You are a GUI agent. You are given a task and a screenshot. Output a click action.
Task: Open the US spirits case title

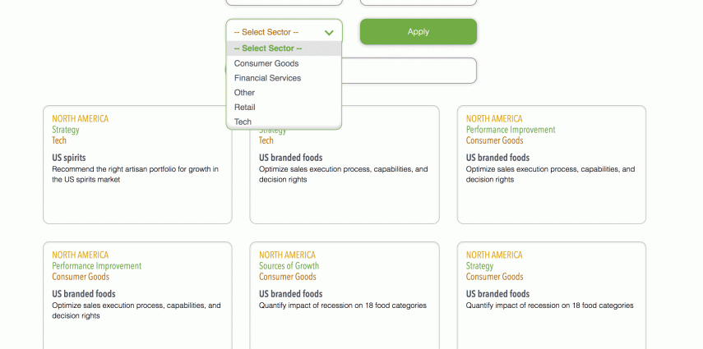point(69,158)
